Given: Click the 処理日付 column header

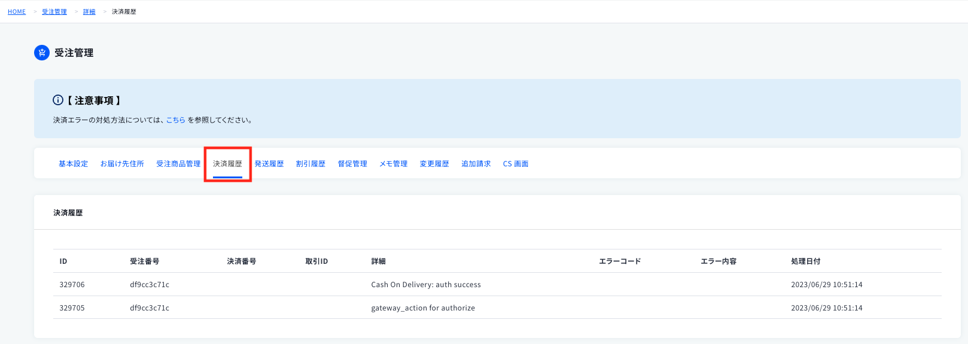Looking at the screenshot, I should point(806,261).
